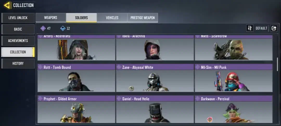Select the Zane - Abyssal White soldier card

pos(155,78)
